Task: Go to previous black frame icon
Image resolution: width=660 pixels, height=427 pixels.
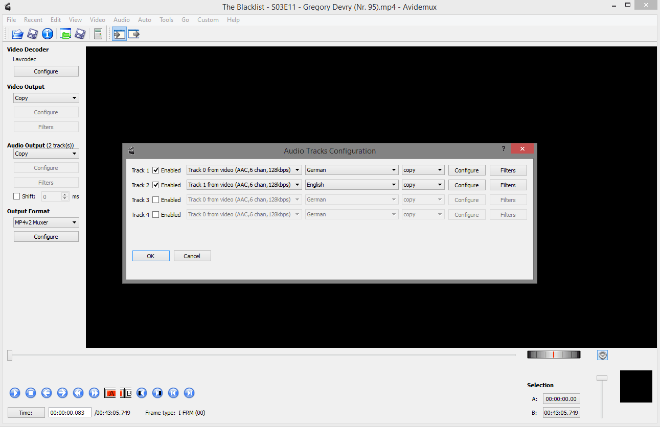Action: [142, 393]
